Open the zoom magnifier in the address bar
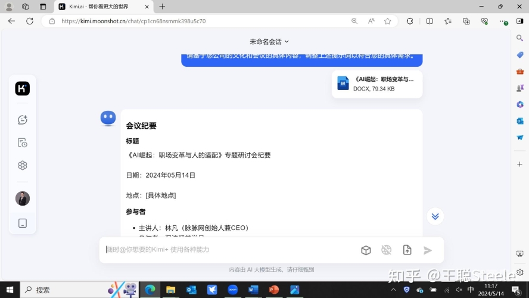 [x=354, y=21]
